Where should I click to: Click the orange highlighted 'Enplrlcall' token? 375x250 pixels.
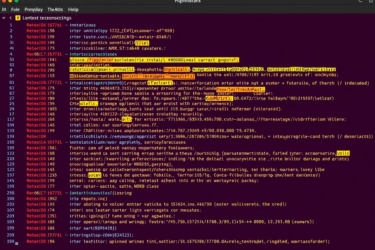(177, 70)
